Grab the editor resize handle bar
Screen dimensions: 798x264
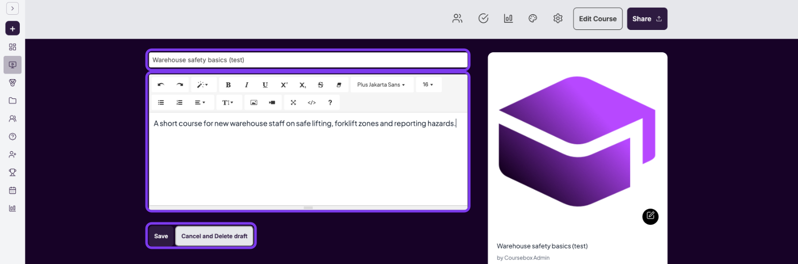[x=308, y=208]
